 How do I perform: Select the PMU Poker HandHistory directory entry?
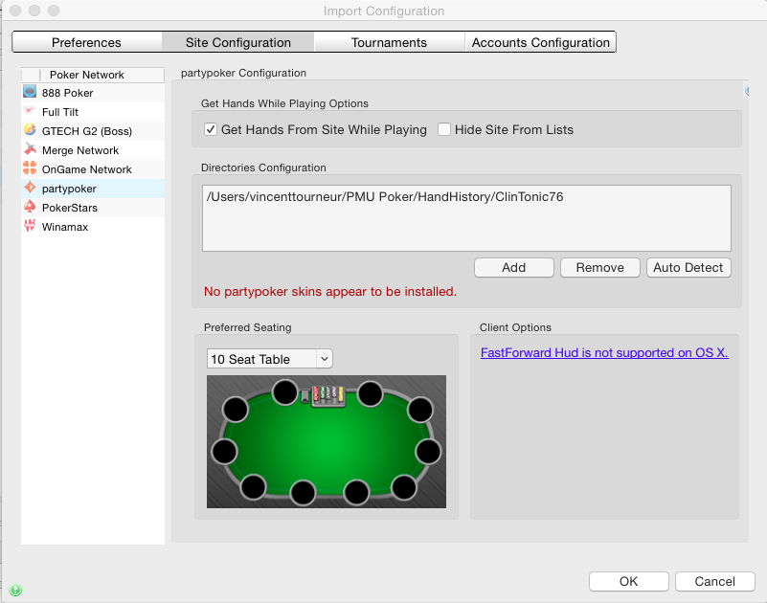click(385, 196)
